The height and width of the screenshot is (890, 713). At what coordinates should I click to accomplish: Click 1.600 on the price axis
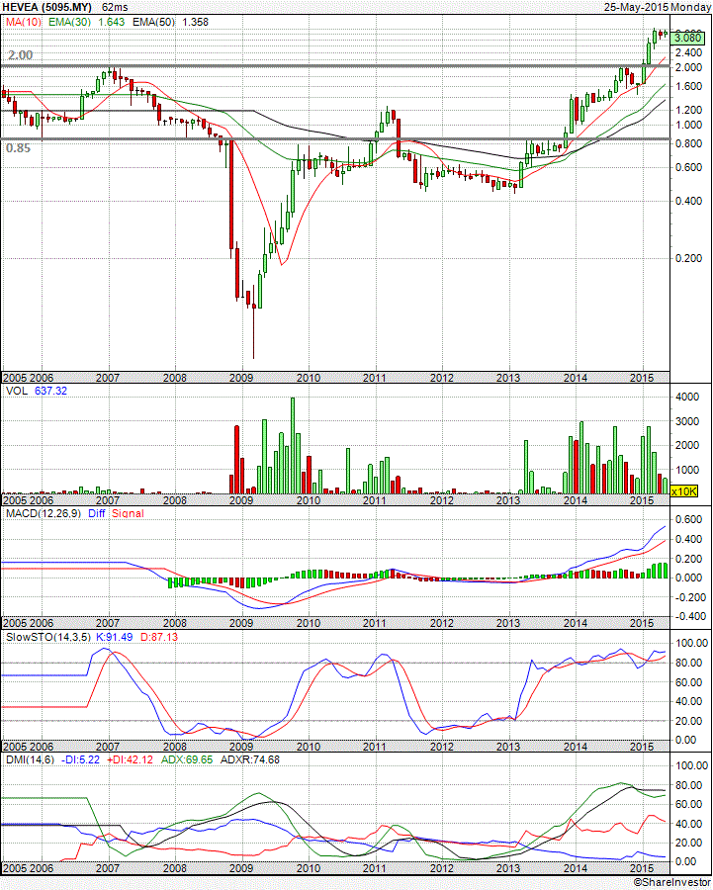pos(689,86)
